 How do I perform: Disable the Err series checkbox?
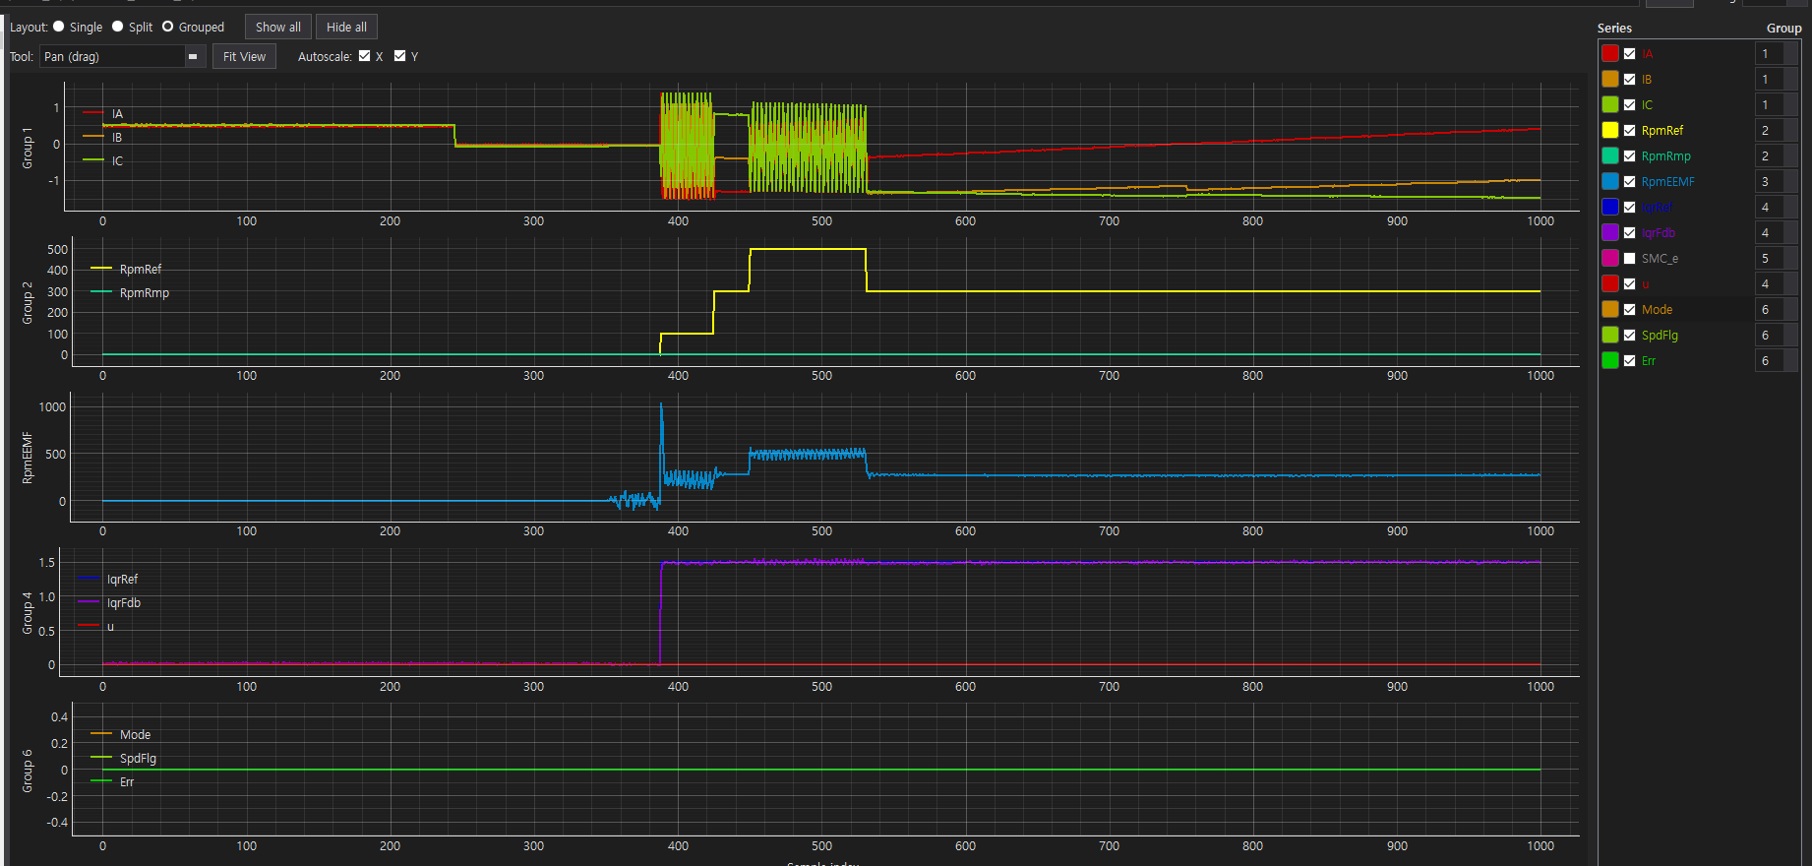[x=1630, y=360]
